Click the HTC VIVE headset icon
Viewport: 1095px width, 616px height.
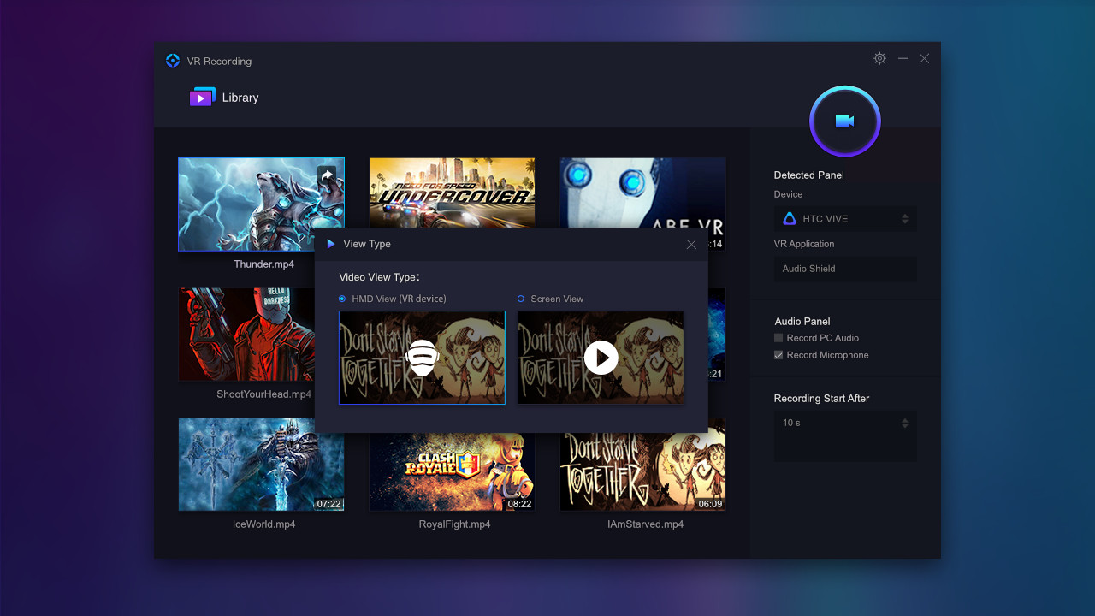(x=789, y=218)
